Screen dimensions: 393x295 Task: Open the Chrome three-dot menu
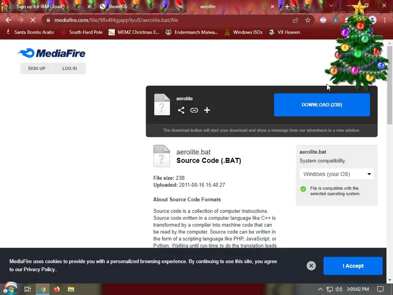[385, 20]
